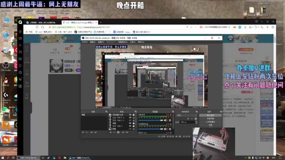
Task: Open the 文件(F) menu in OBS
Action: pyautogui.click(x=85, y=42)
